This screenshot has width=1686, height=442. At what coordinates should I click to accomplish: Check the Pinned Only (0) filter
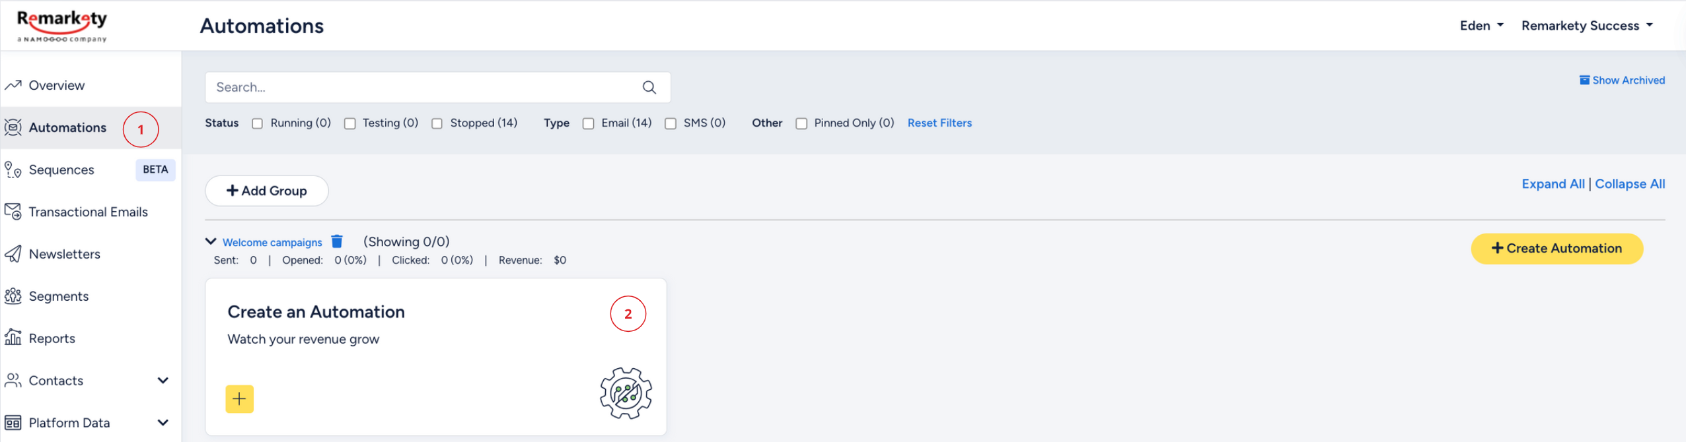pos(801,123)
